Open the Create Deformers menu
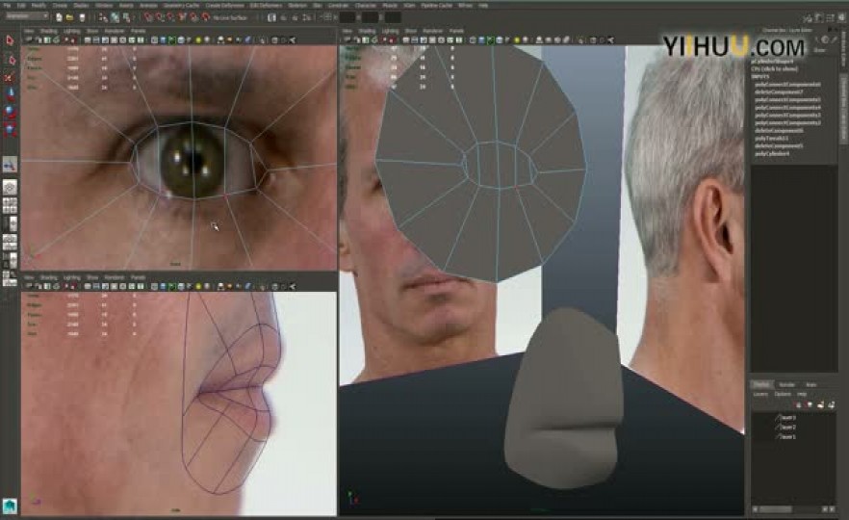This screenshot has height=520, width=849. (225, 5)
